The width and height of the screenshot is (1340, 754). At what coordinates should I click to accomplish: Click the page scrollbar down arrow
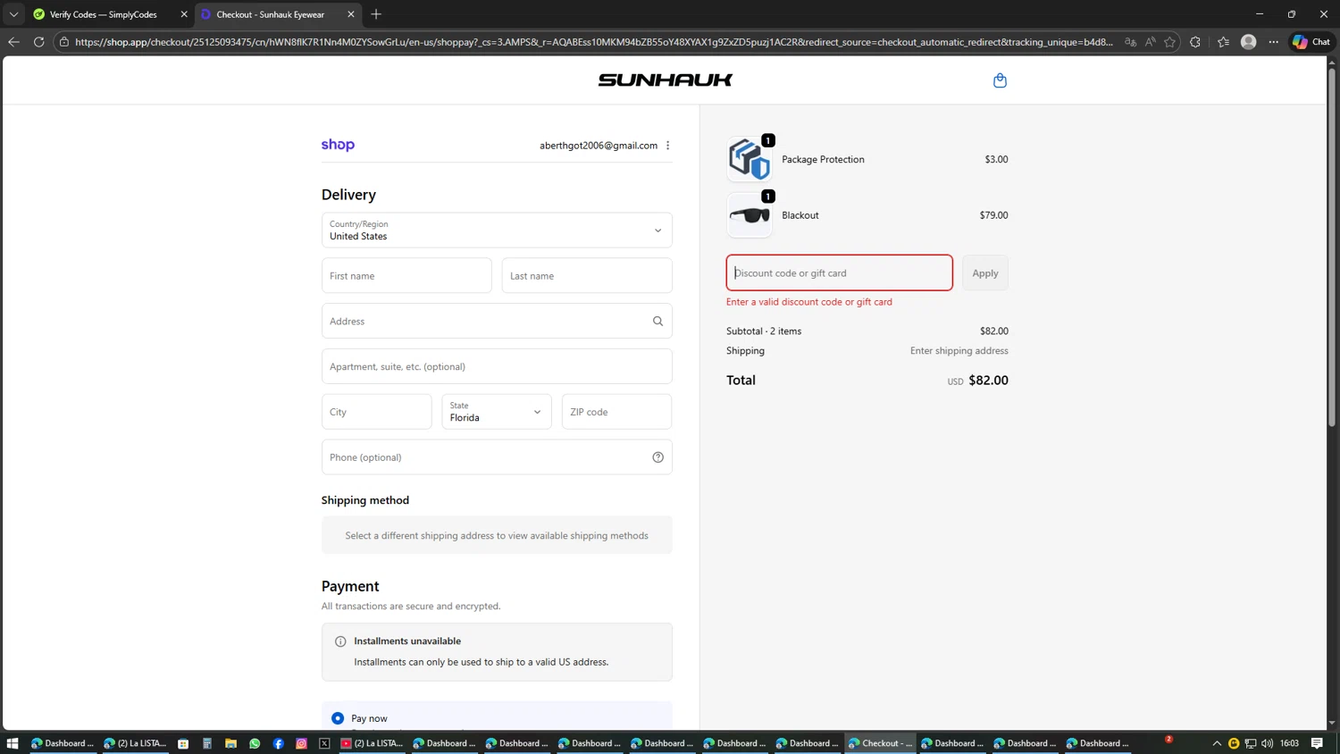(1332, 724)
